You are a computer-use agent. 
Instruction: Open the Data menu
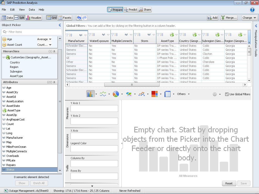[32, 10]
